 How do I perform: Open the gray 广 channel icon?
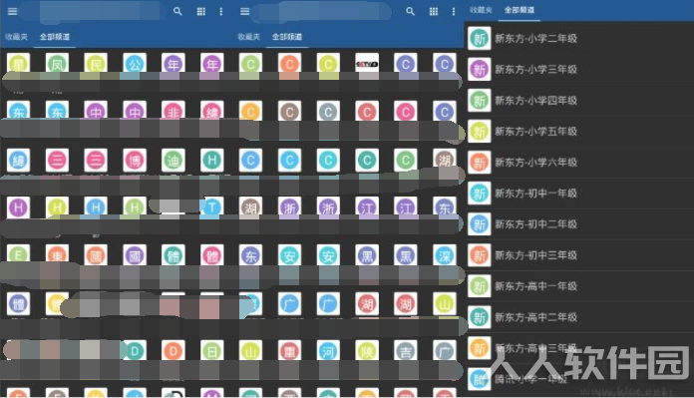pyautogui.click(x=445, y=351)
